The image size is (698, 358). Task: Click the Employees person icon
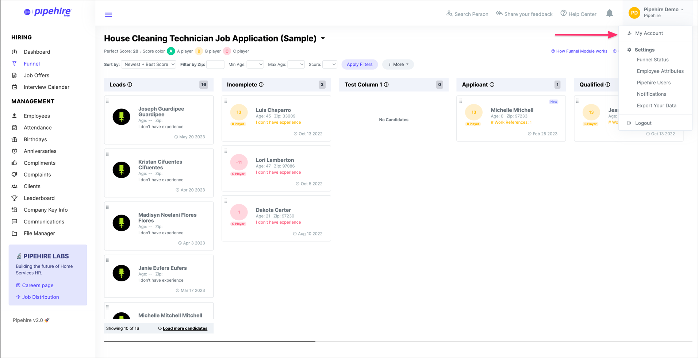pyautogui.click(x=15, y=116)
